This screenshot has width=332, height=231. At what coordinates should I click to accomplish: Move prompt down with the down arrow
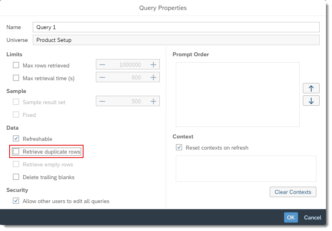[311, 101]
